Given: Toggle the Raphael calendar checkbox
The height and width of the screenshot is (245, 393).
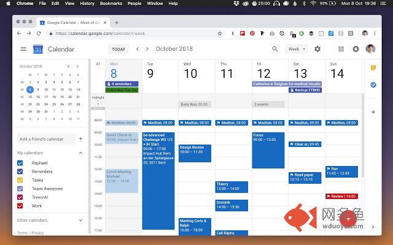Looking at the screenshot, I should pyautogui.click(x=20, y=163).
